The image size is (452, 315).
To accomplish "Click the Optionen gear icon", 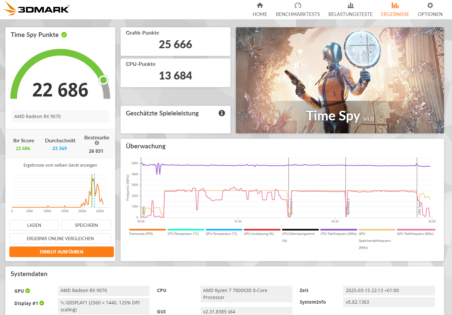I will [x=430, y=5].
